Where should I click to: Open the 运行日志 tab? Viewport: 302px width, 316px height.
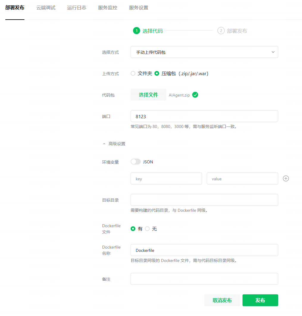(x=77, y=8)
